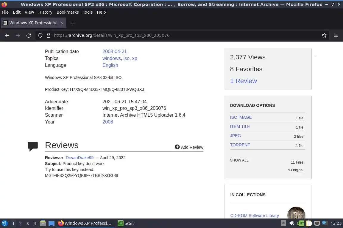Open the File menu
Image resolution: width=343 pixels, height=228 pixels.
pyautogui.click(x=5, y=12)
